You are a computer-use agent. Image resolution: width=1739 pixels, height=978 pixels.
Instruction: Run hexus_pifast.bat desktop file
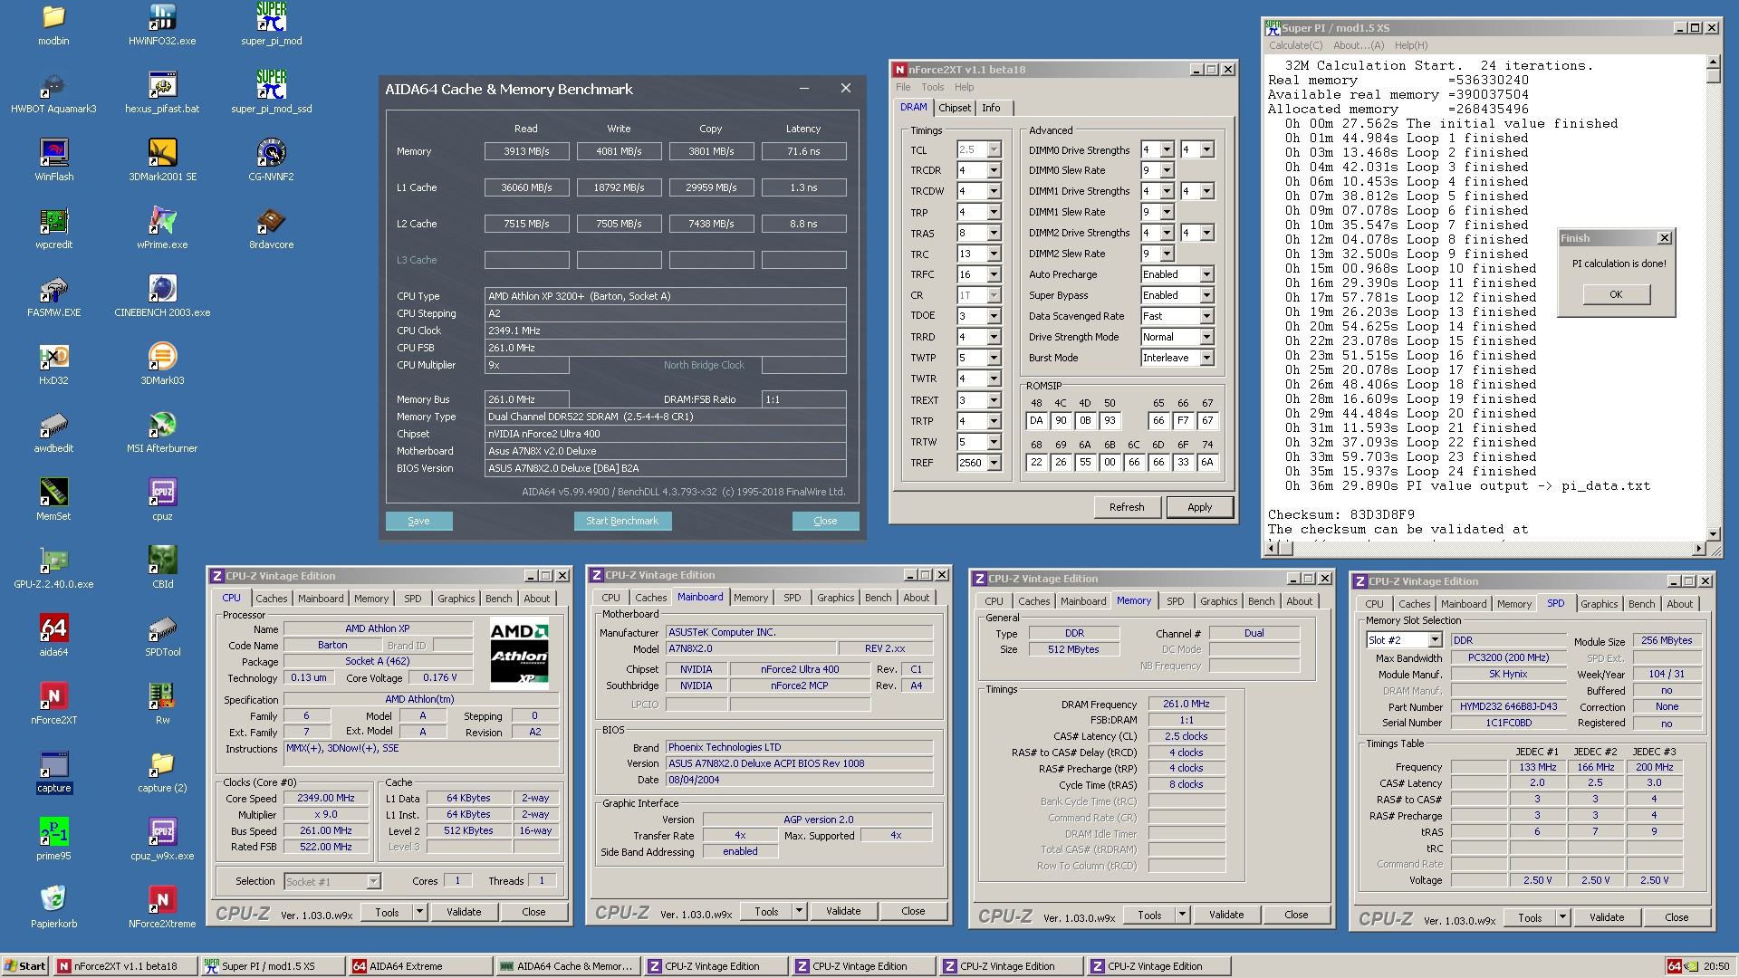(162, 92)
